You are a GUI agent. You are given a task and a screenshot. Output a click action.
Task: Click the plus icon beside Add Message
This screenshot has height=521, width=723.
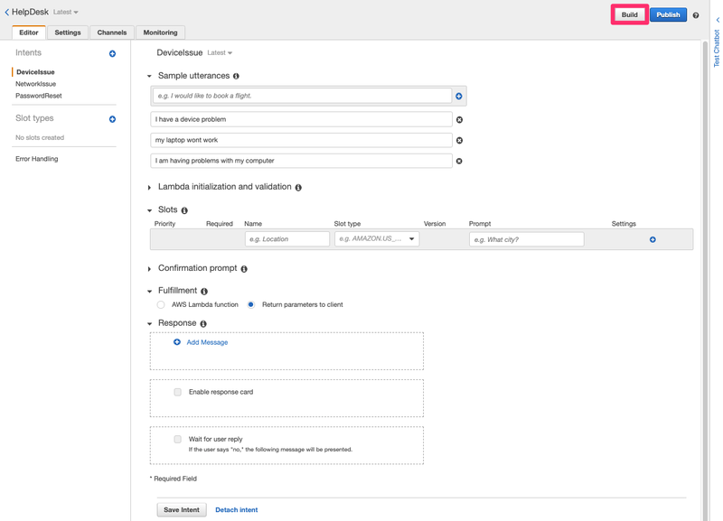point(176,342)
